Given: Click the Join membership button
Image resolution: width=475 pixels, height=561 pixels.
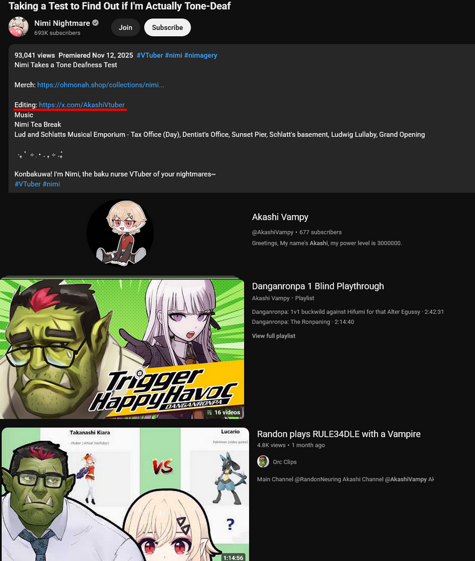Looking at the screenshot, I should point(125,28).
